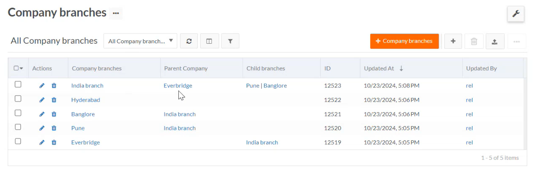Viewport: 534px width, 174px height.
Task: Click the export upload icon
Action: point(495,41)
